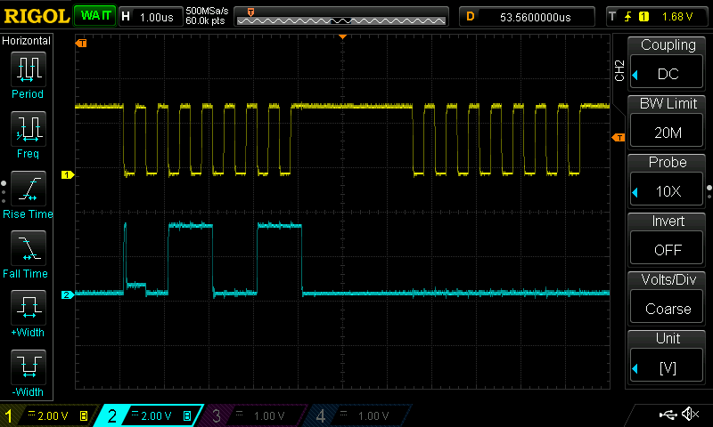The height and width of the screenshot is (427, 713).
Task: Click channel 1 2.00 V scale readout
Action: click(53, 415)
